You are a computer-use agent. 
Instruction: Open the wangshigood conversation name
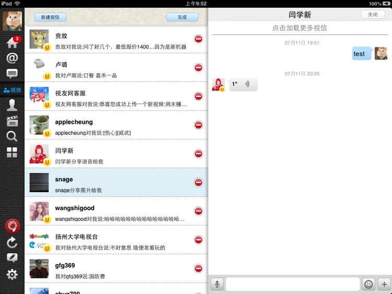click(x=75, y=208)
